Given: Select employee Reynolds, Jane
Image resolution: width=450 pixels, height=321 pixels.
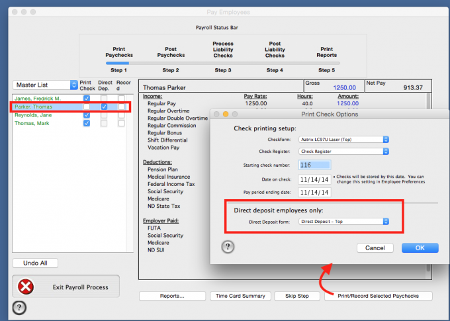Looking at the screenshot, I should tap(33, 115).
